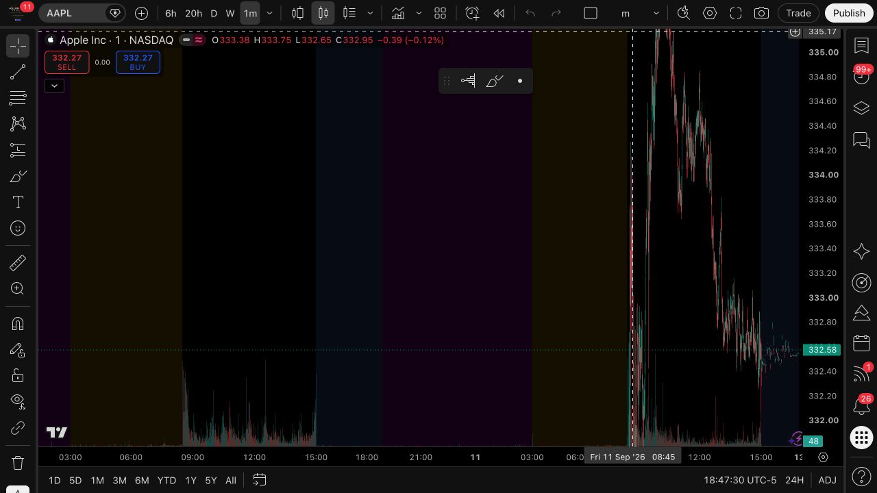The height and width of the screenshot is (493, 877).
Task: Start bar replay mode
Action: click(x=499, y=13)
